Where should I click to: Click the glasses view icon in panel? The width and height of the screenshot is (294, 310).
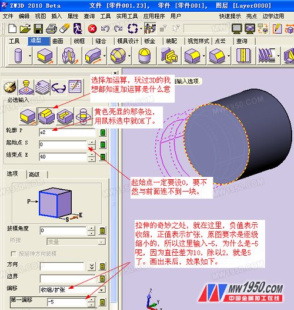click(x=58, y=87)
